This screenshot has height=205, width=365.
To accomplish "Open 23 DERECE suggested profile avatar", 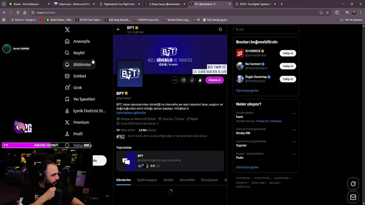I will (240, 53).
